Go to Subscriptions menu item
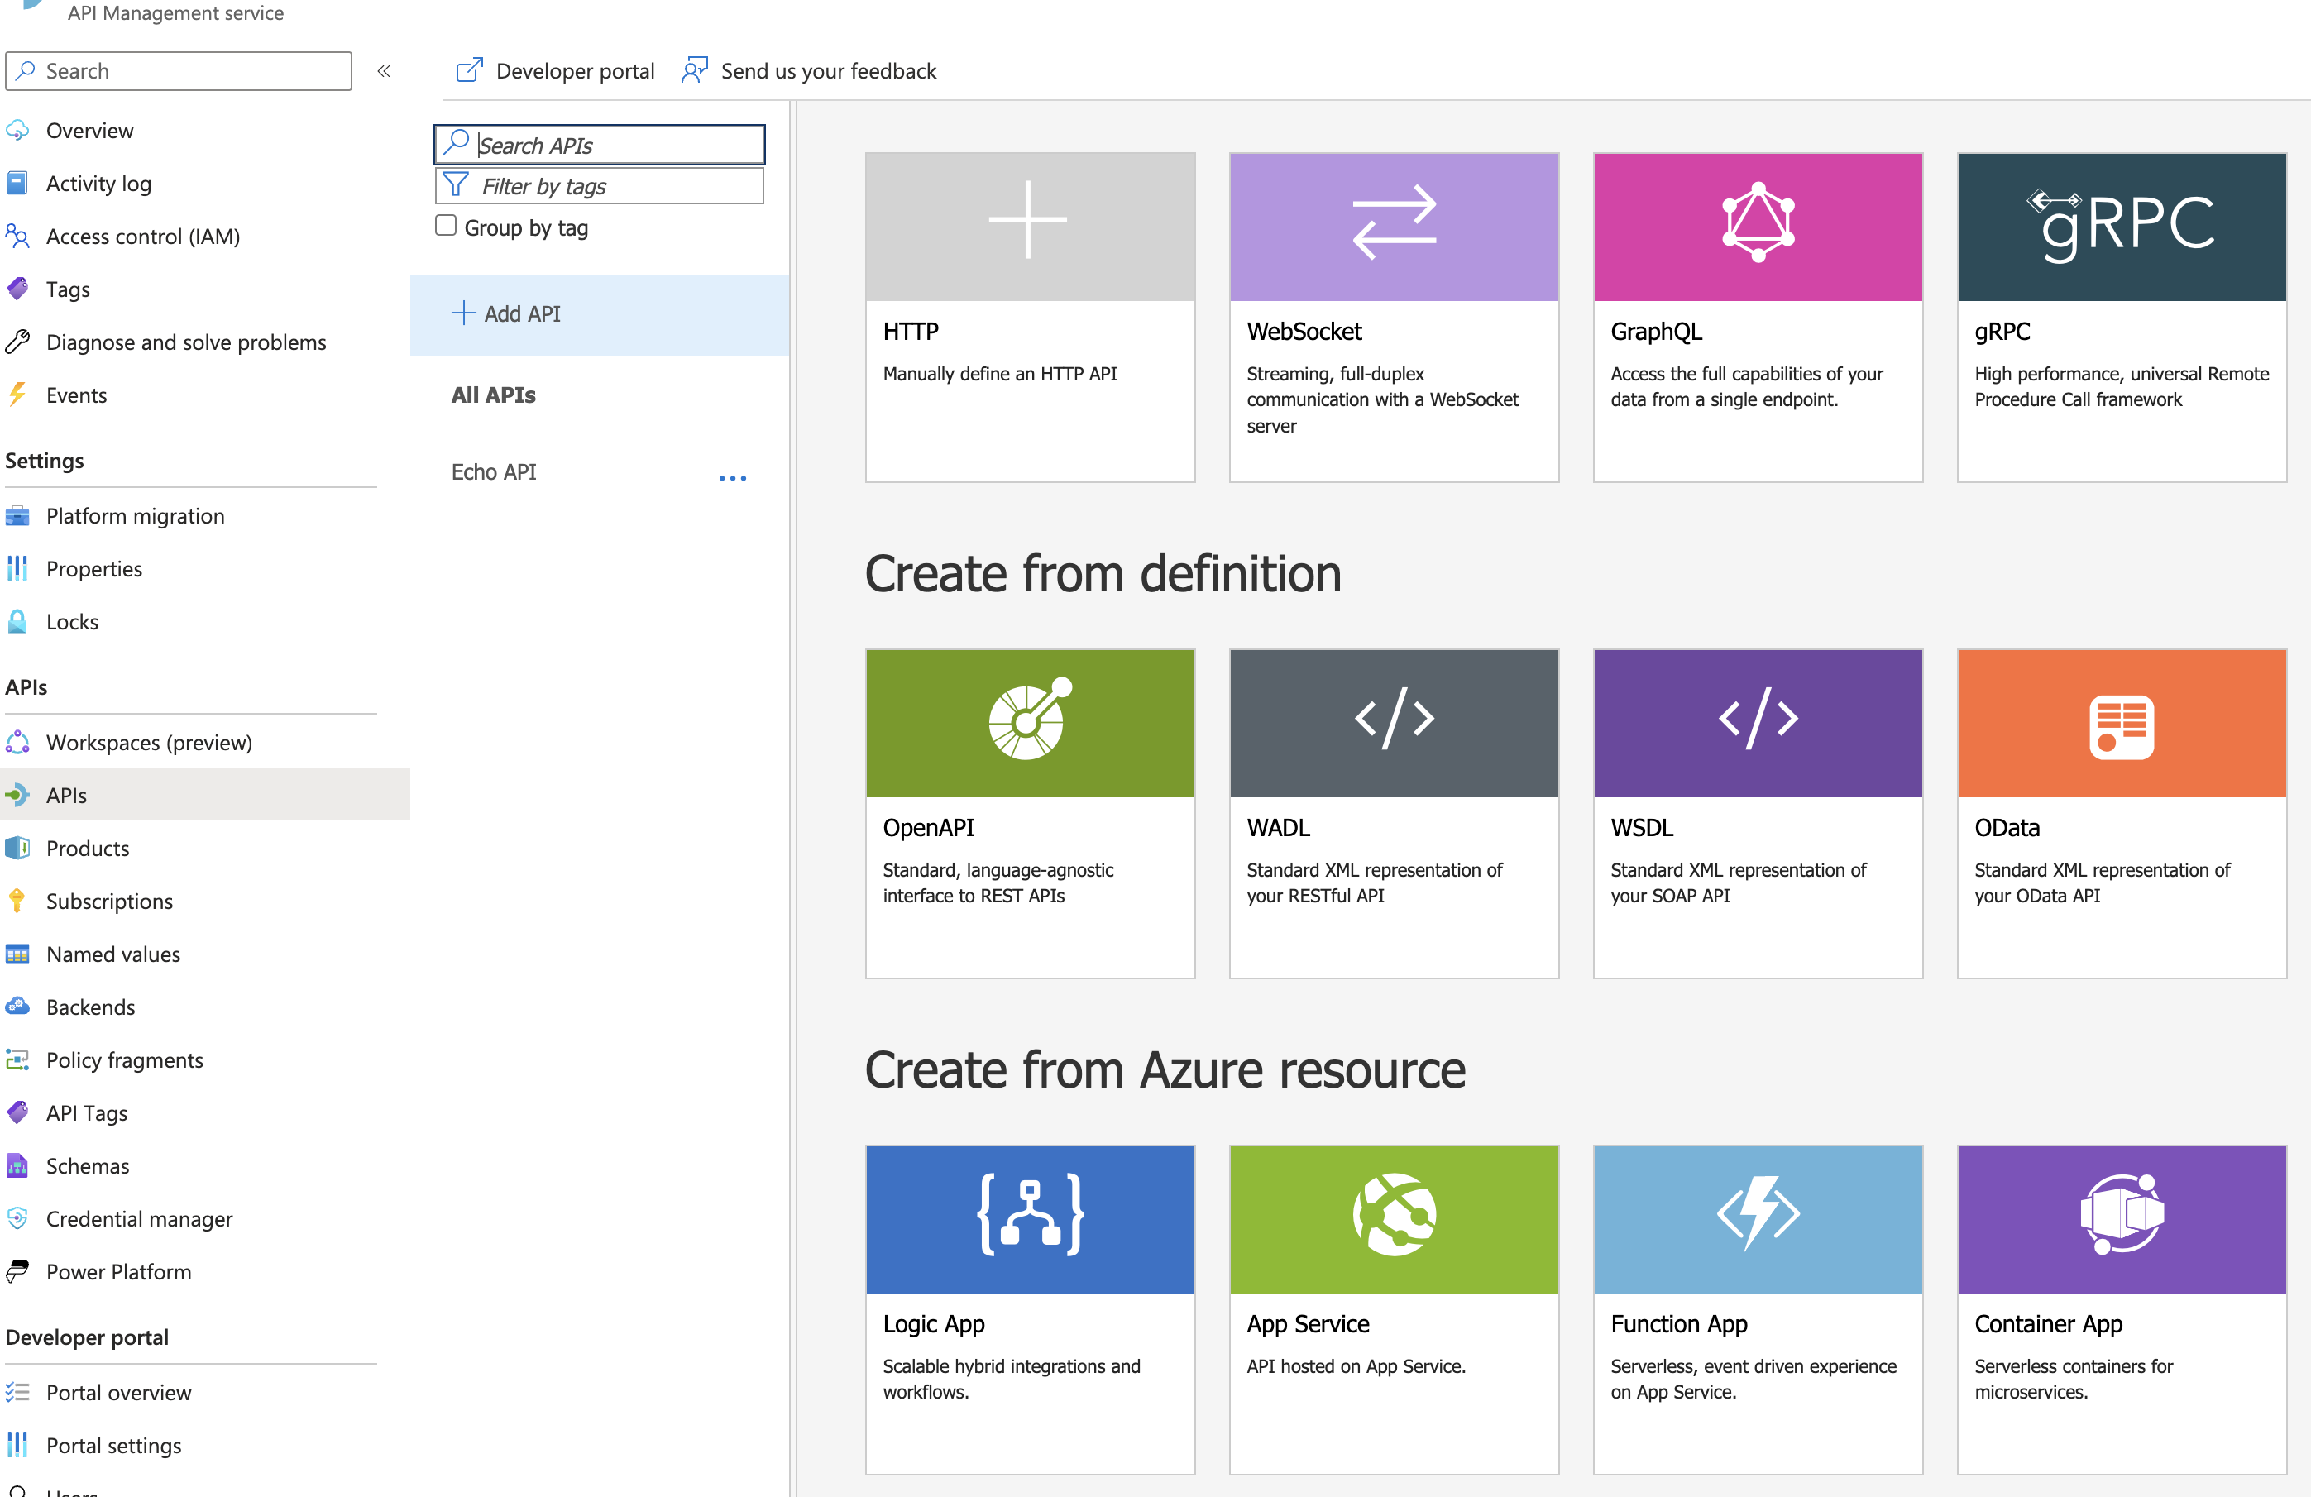The width and height of the screenshot is (2311, 1497). (108, 900)
